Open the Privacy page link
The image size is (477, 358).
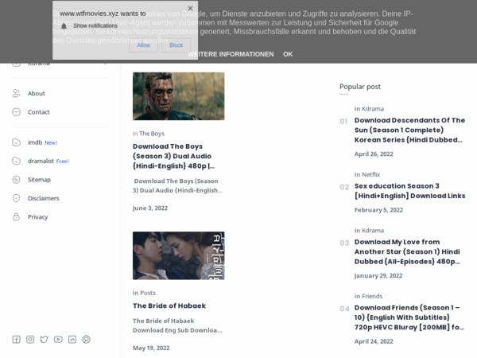point(37,217)
